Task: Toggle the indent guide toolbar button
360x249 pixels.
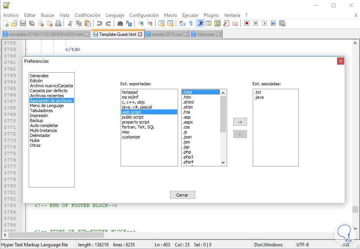Action: (x=200, y=23)
